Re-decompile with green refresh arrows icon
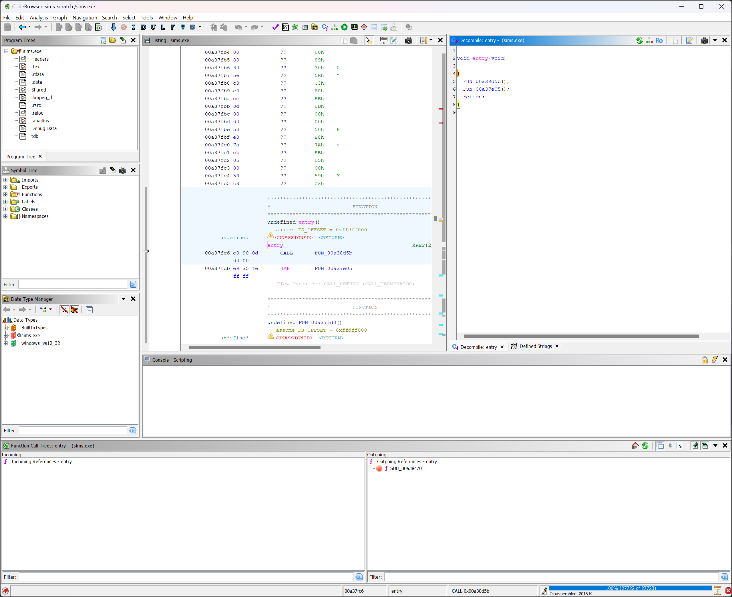 pyautogui.click(x=639, y=40)
